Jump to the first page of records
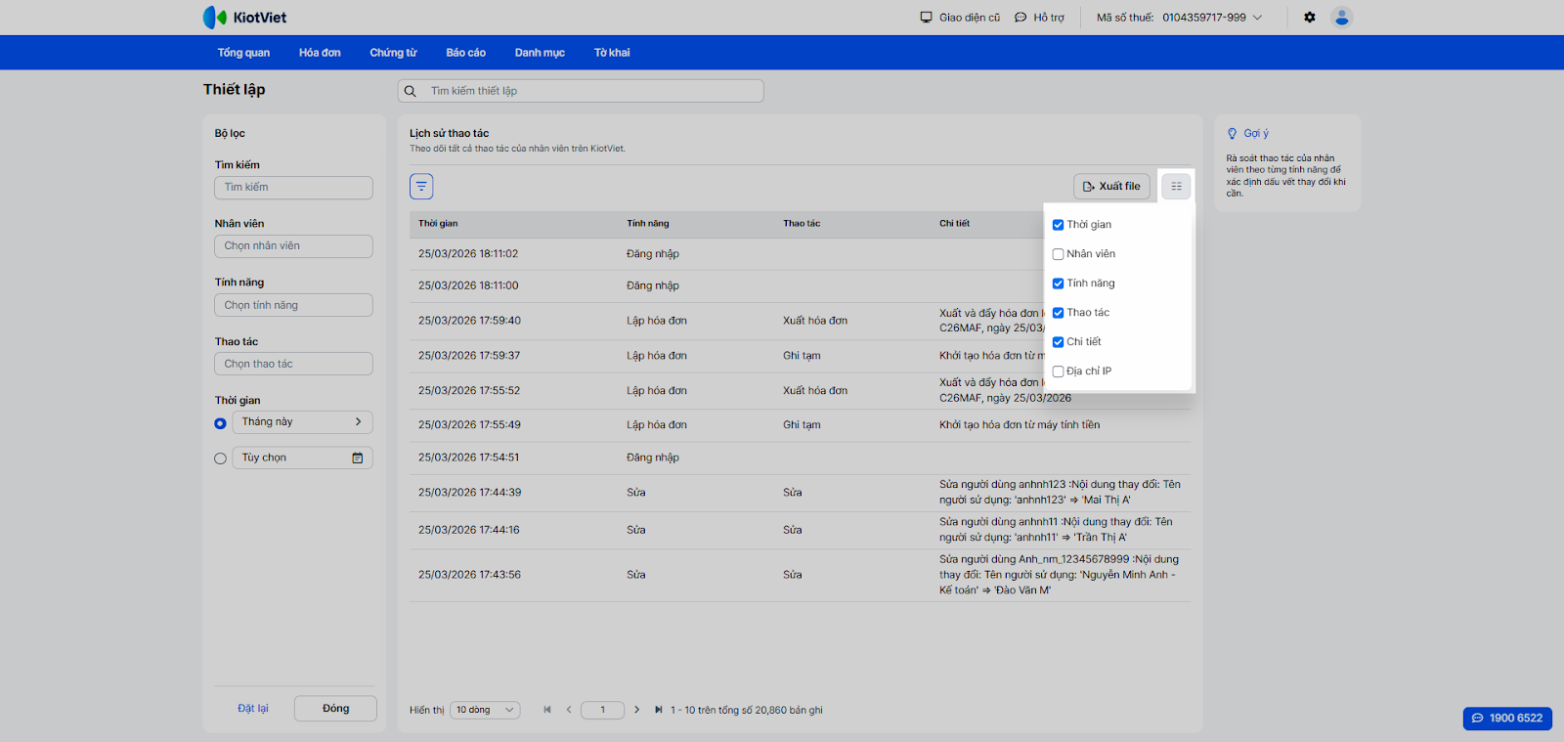 click(547, 710)
